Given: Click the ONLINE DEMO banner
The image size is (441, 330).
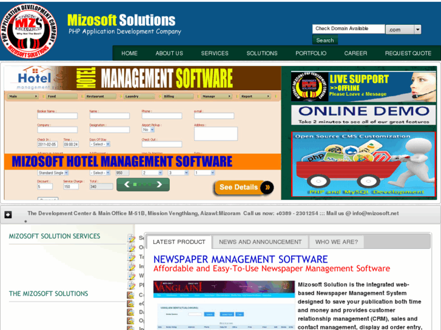Looking at the screenshot, I should 363,115.
